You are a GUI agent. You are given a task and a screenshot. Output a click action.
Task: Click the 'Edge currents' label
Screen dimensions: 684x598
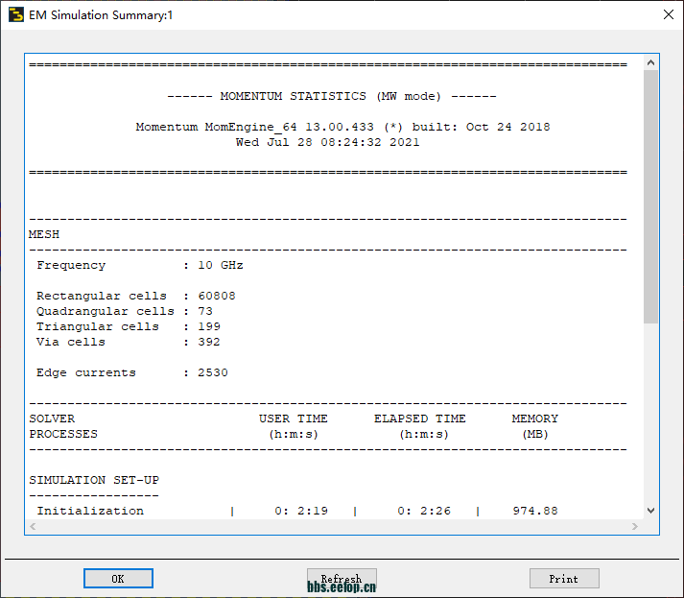(x=86, y=372)
